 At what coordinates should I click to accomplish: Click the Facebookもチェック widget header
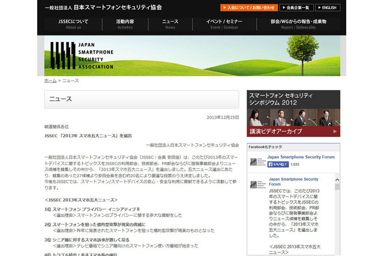(x=293, y=147)
